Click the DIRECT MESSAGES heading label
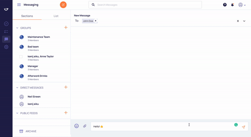The image size is (251, 137). click(32, 87)
